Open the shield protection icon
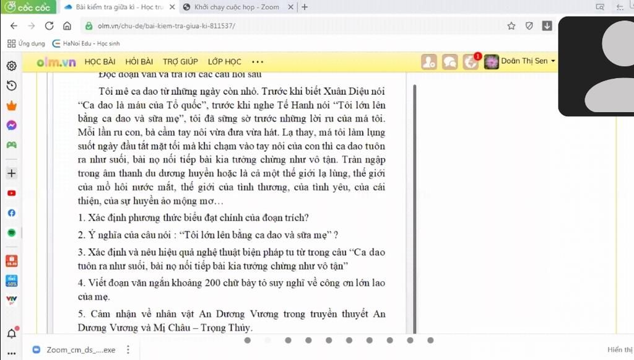This screenshot has height=360, width=634. (529, 26)
